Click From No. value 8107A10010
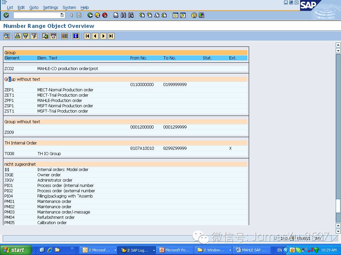Viewport: 341px width, 255px height. (x=142, y=148)
